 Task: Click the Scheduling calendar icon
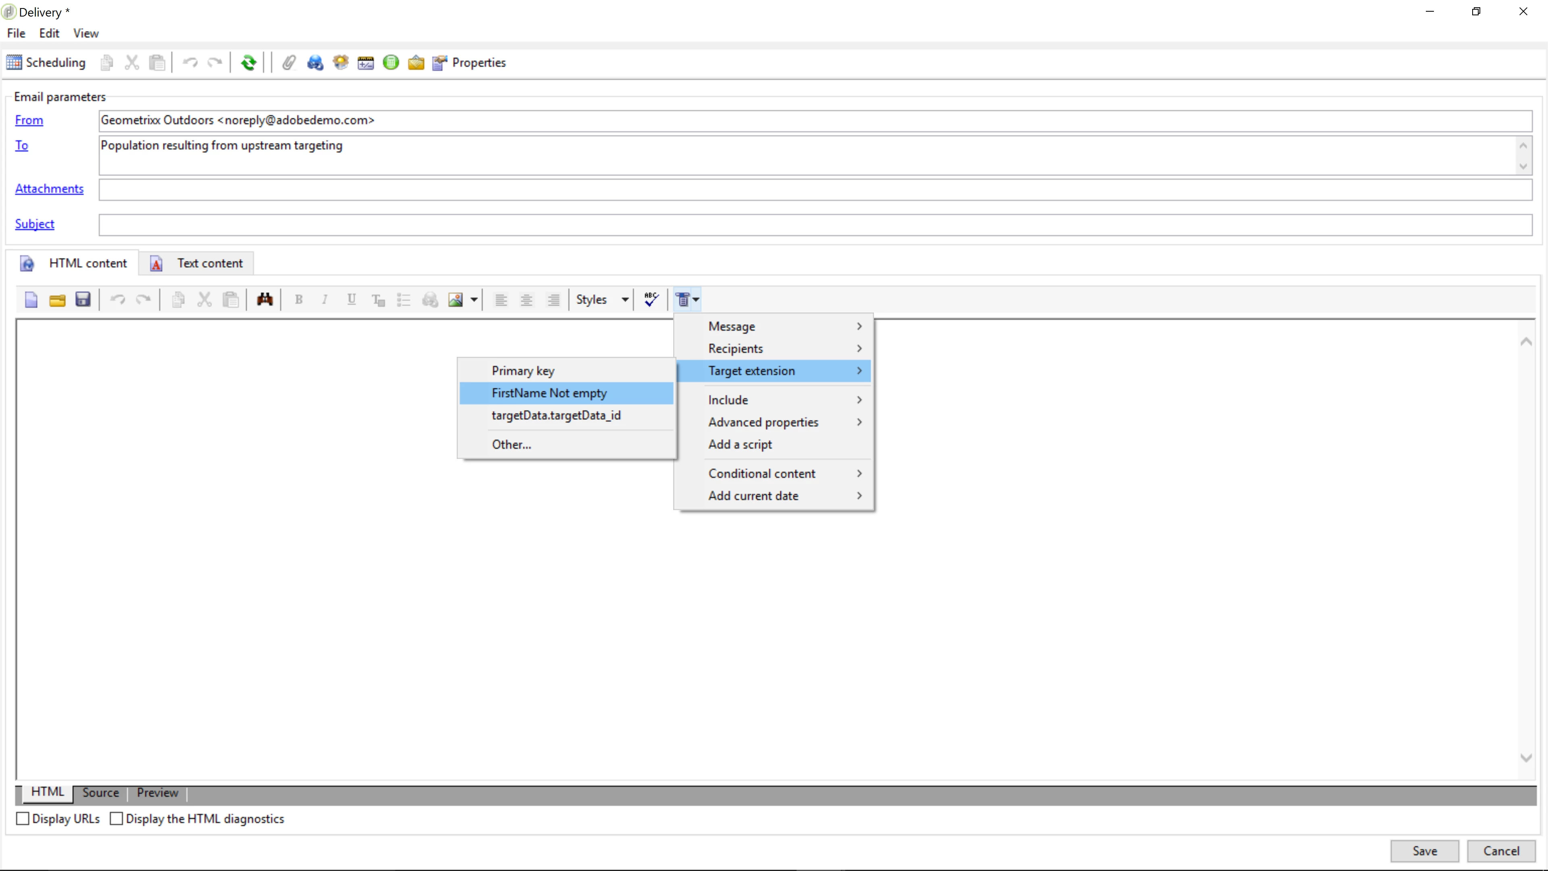click(x=15, y=63)
